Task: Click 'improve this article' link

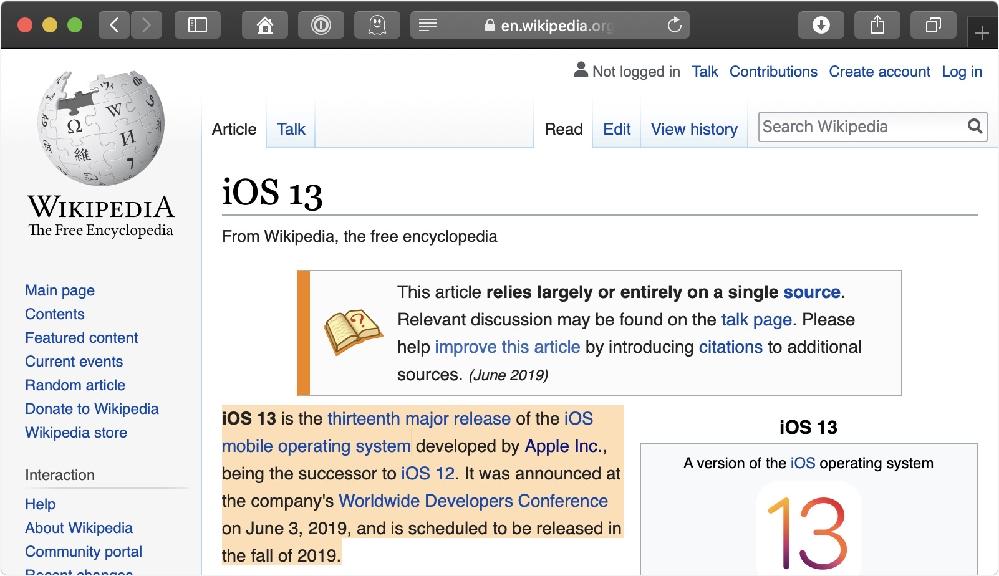Action: click(x=508, y=347)
